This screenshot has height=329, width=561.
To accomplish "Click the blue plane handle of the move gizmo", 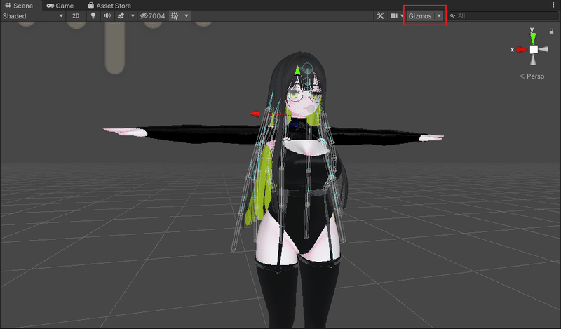I will (x=292, y=123).
